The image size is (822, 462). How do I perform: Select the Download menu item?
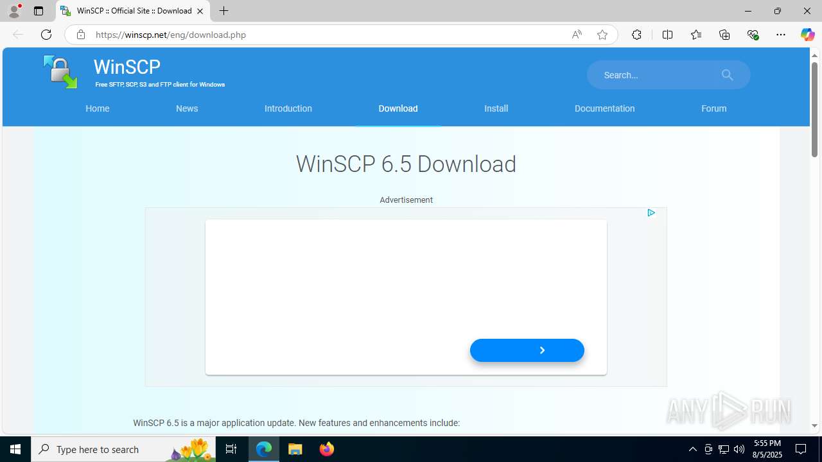(398, 108)
